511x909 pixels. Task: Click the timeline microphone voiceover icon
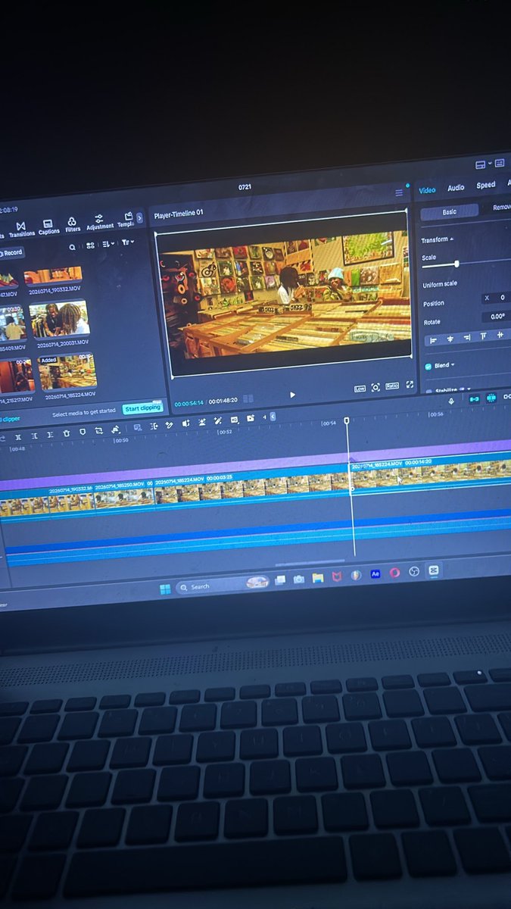click(x=451, y=401)
